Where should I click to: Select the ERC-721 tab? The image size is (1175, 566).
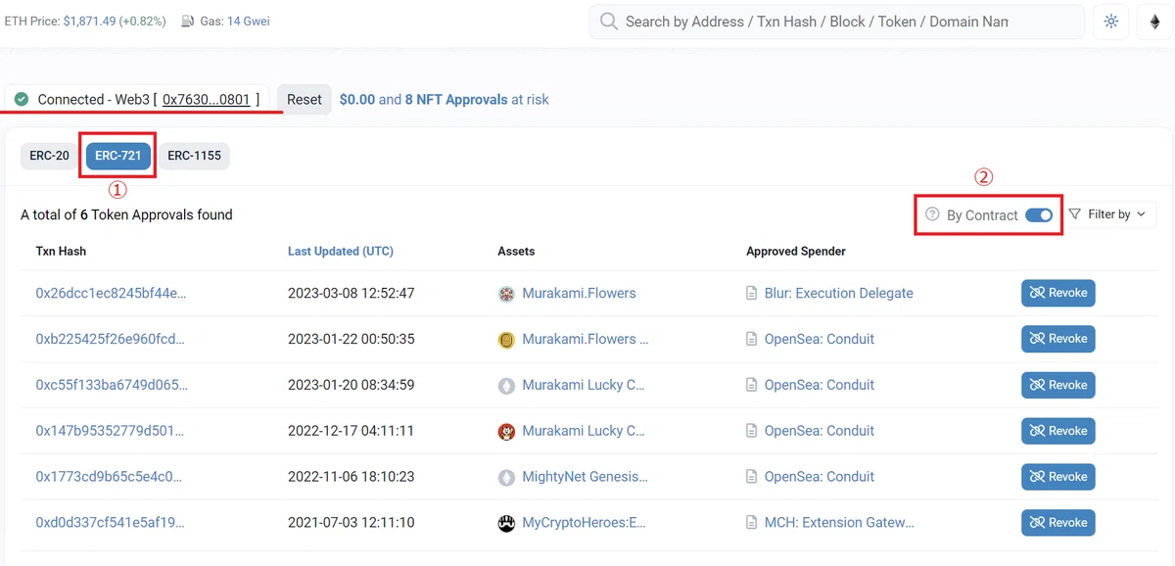click(117, 156)
